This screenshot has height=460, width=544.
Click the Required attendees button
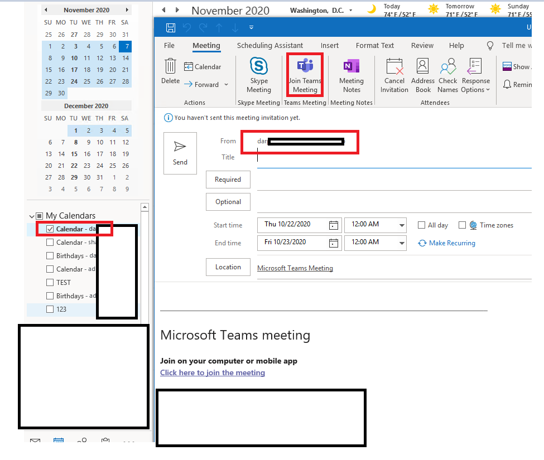point(228,180)
